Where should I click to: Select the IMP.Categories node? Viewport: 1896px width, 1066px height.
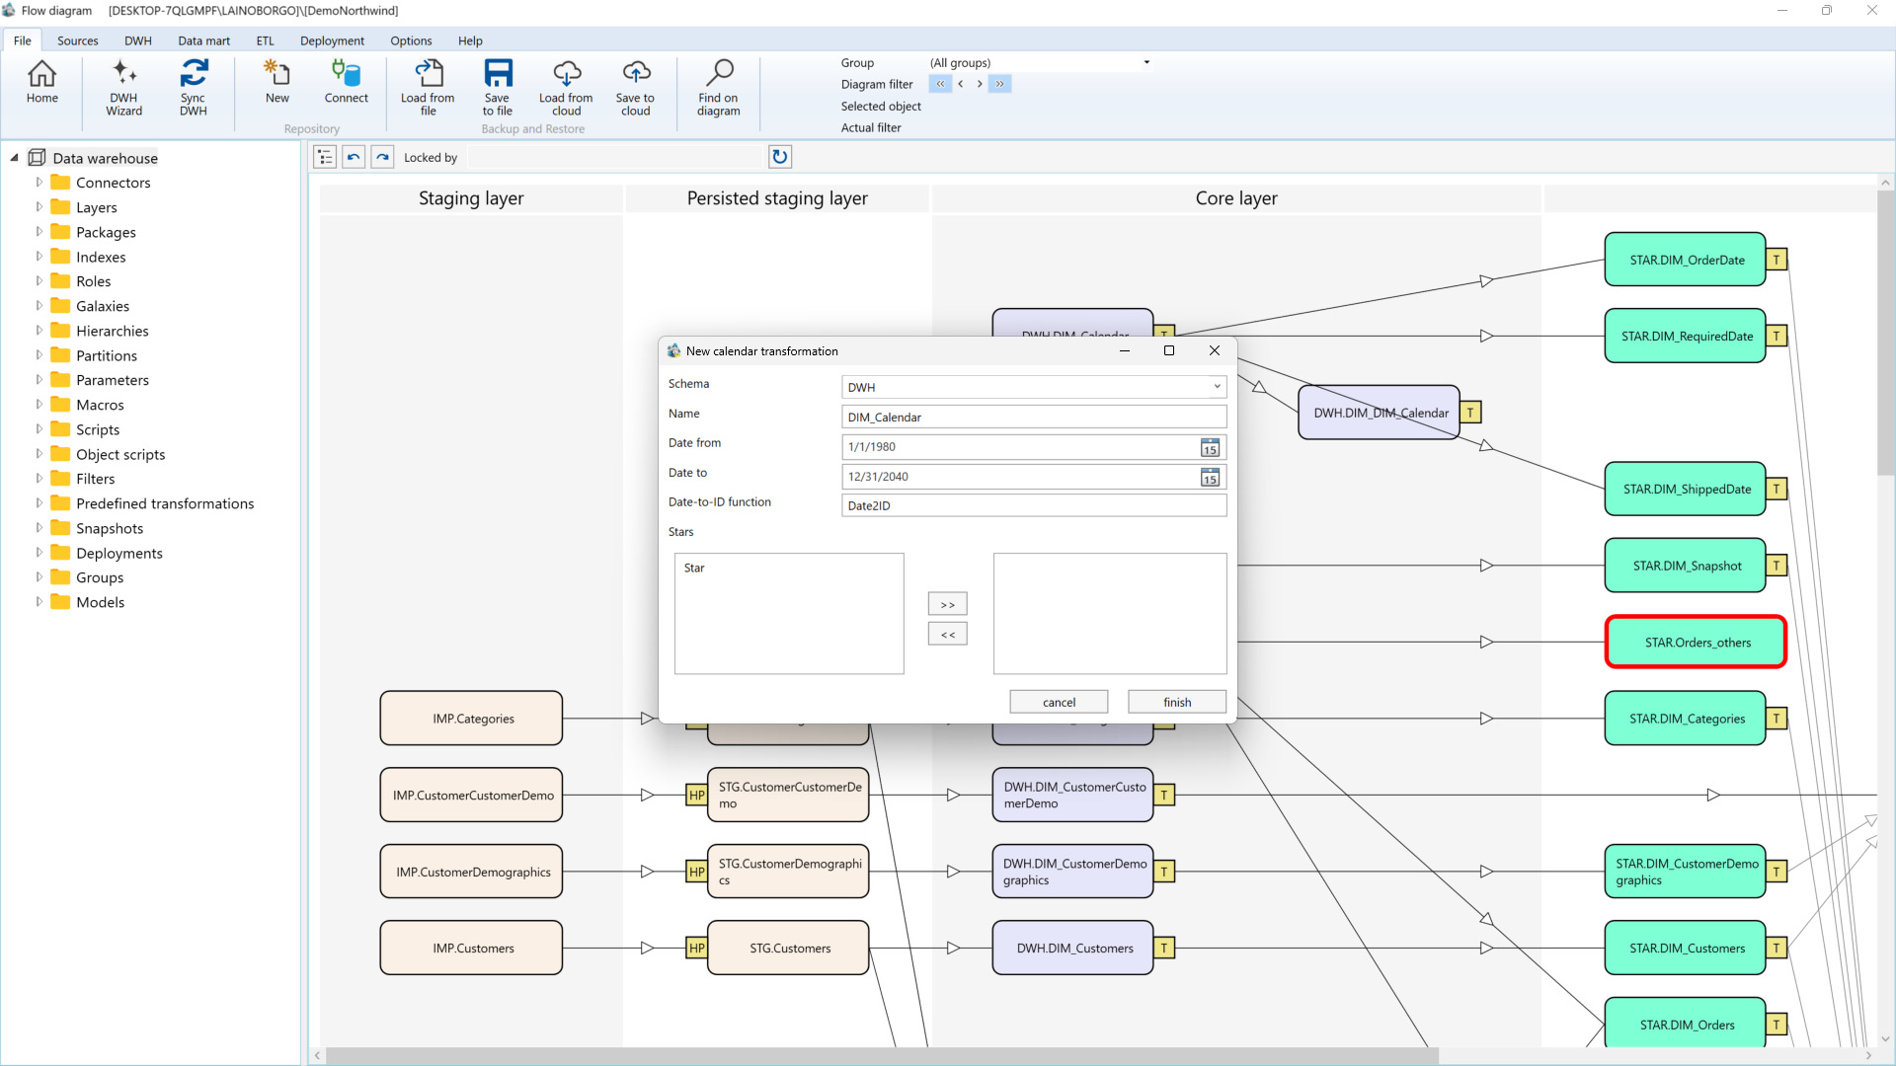(x=472, y=719)
